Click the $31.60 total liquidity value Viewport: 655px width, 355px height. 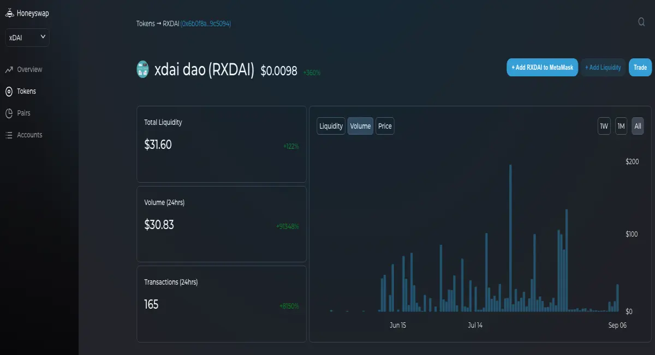pyautogui.click(x=158, y=145)
